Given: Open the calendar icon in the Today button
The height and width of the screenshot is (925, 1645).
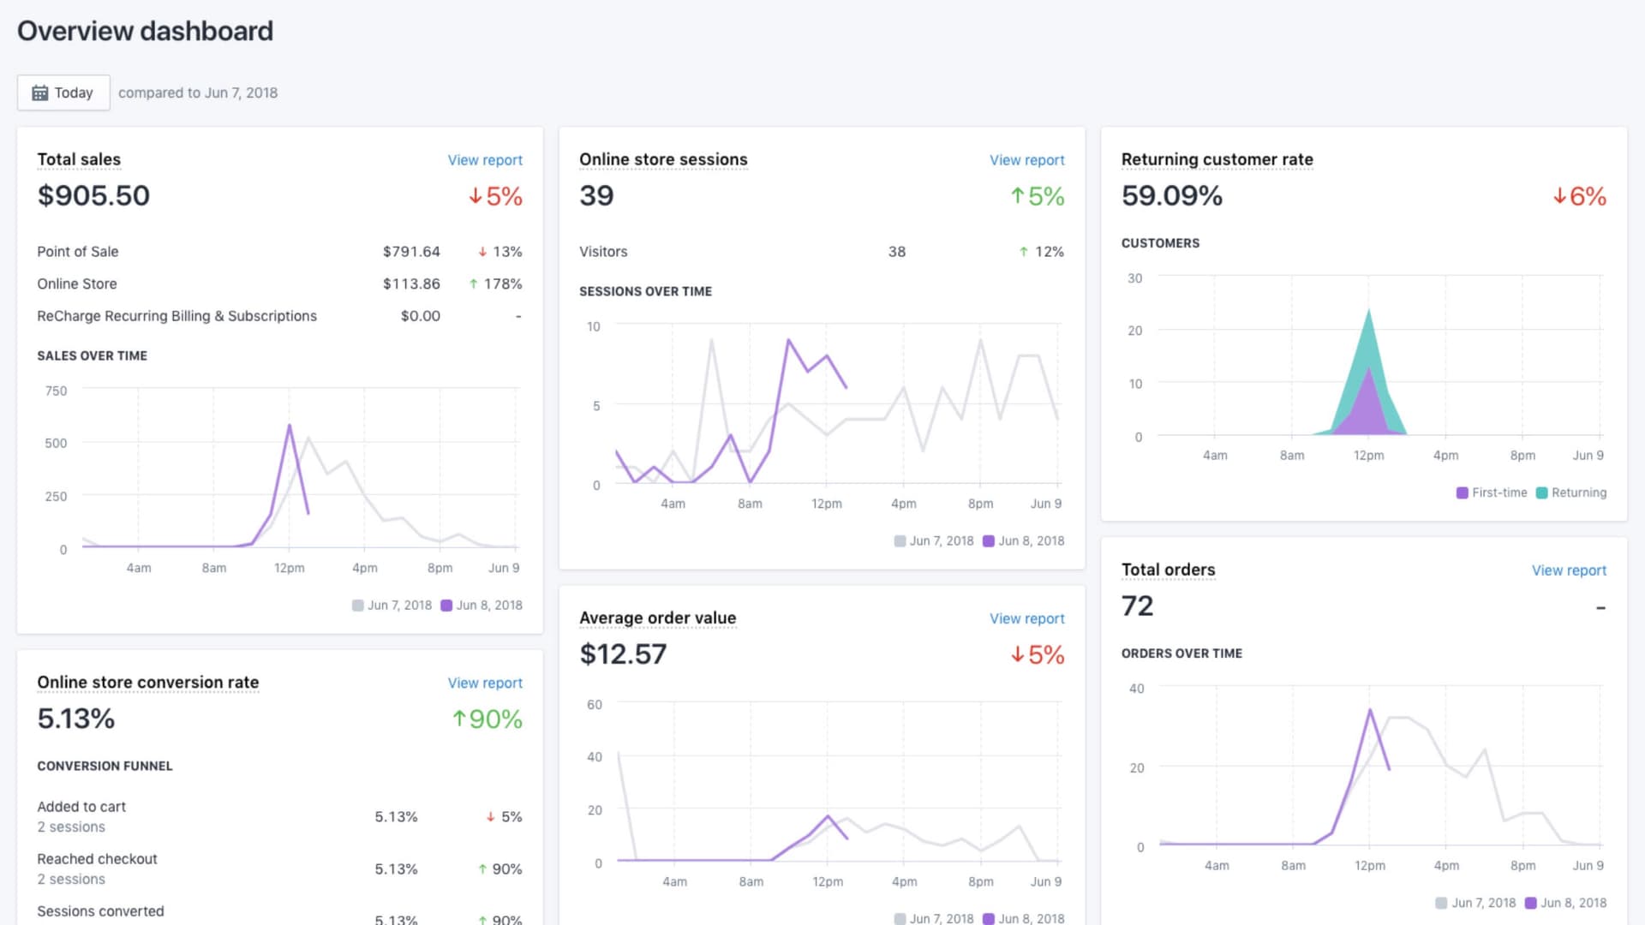Looking at the screenshot, I should pos(39,92).
